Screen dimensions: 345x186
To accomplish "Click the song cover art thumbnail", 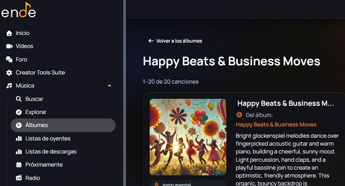I will [188, 137].
